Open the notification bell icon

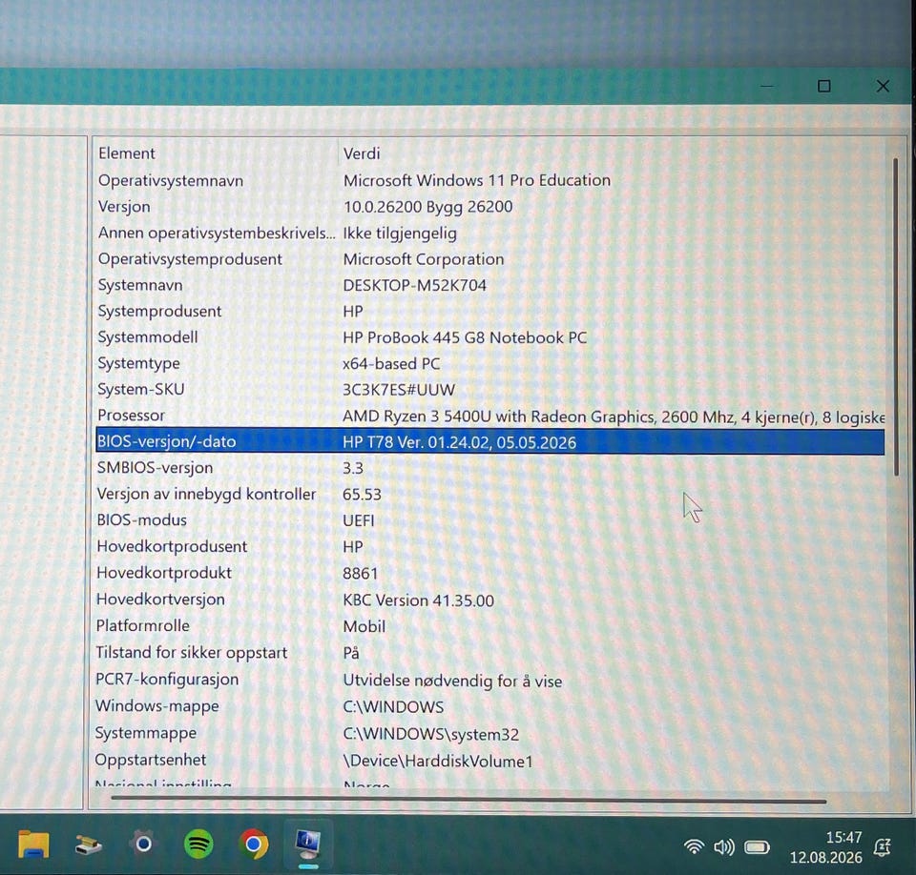[882, 847]
